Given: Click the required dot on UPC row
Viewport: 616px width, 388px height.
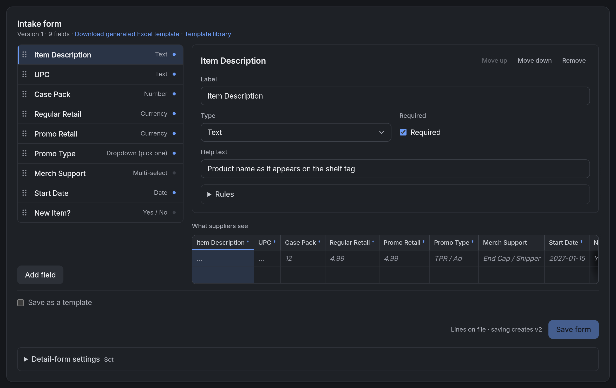Looking at the screenshot, I should pyautogui.click(x=174, y=74).
